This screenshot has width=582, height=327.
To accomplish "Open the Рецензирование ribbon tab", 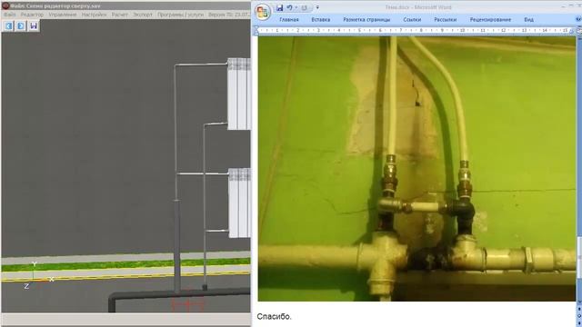I will click(490, 20).
